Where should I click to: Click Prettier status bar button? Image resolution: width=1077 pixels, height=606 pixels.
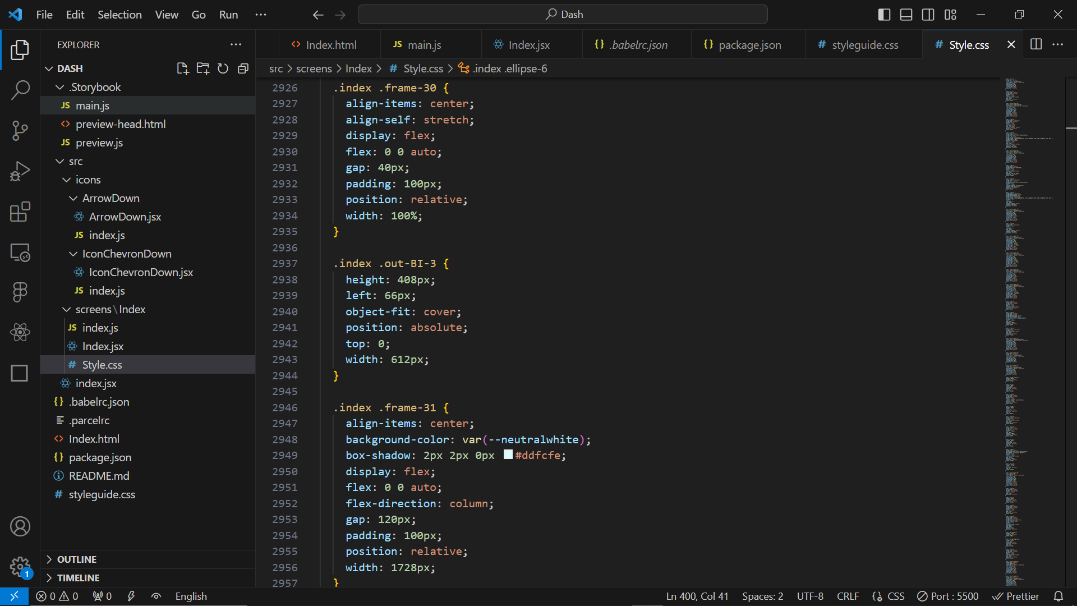pyautogui.click(x=1016, y=596)
